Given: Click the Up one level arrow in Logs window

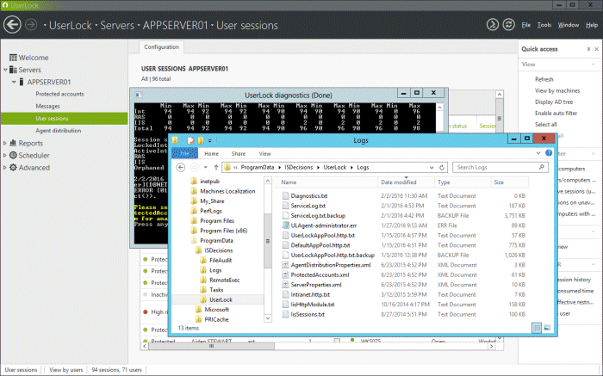Looking at the screenshot, I should click(216, 168).
